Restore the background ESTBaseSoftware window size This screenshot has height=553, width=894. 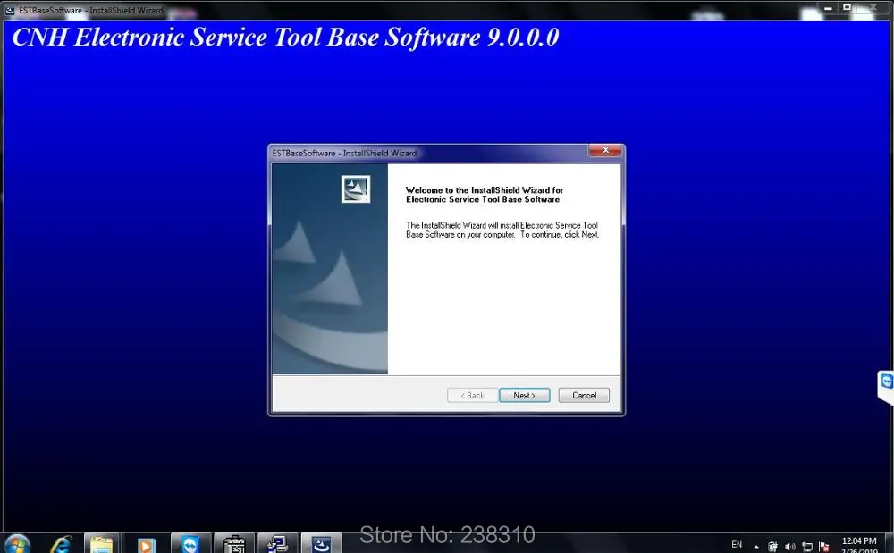847,7
